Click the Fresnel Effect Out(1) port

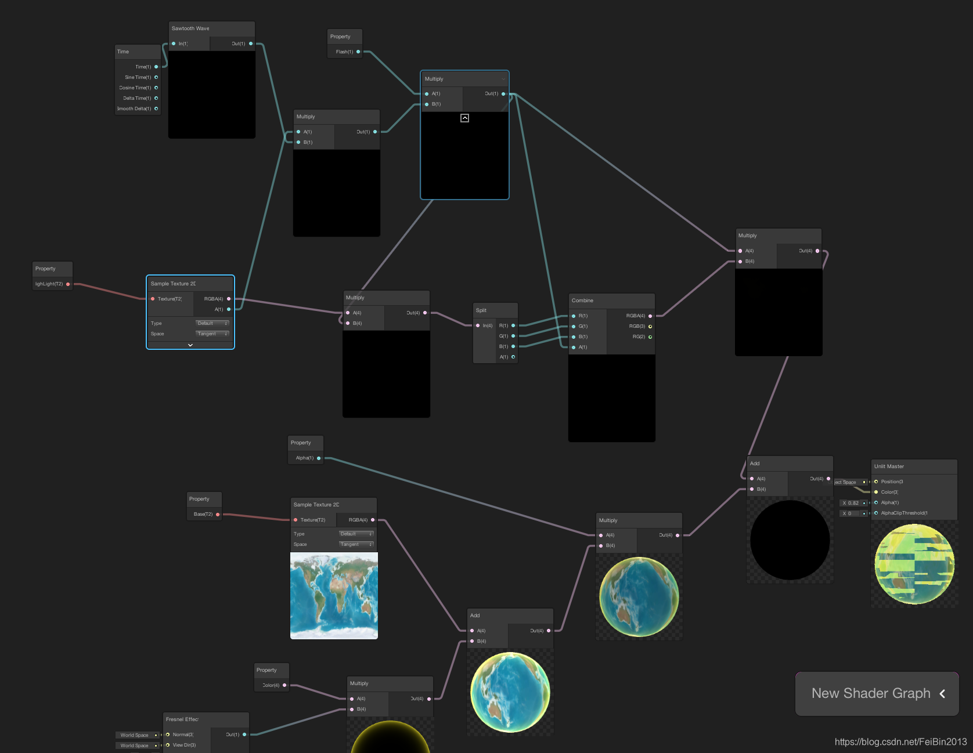(244, 734)
